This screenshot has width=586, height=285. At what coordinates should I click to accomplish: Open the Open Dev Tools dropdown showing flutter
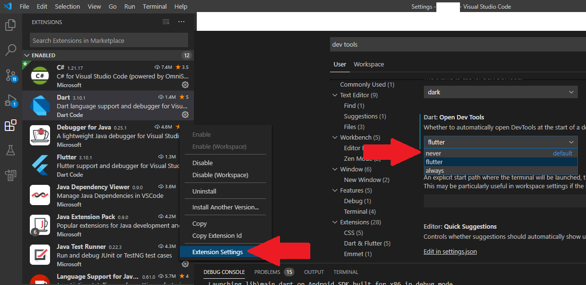pos(500,142)
